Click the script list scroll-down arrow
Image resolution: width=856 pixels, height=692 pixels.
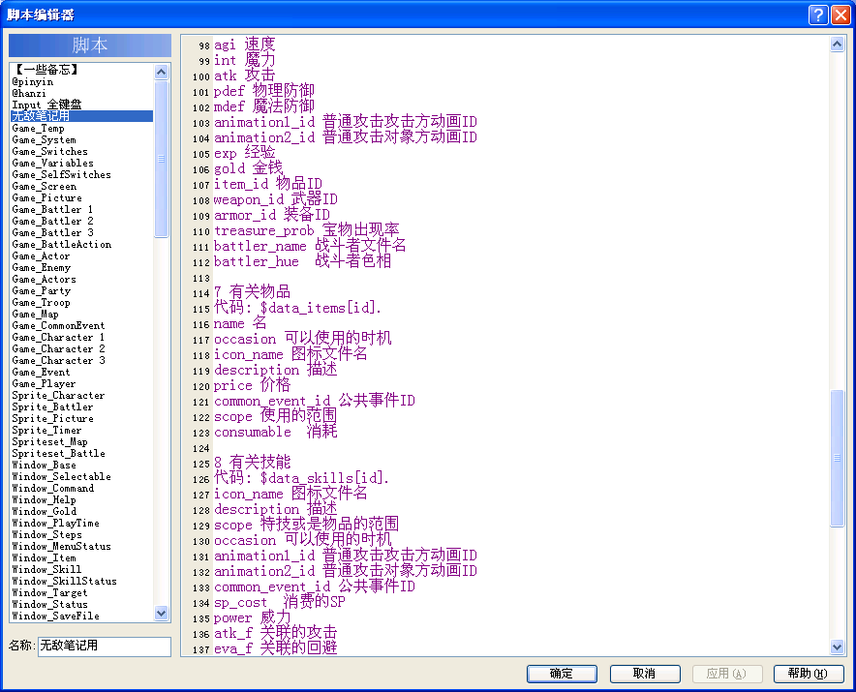tap(161, 613)
